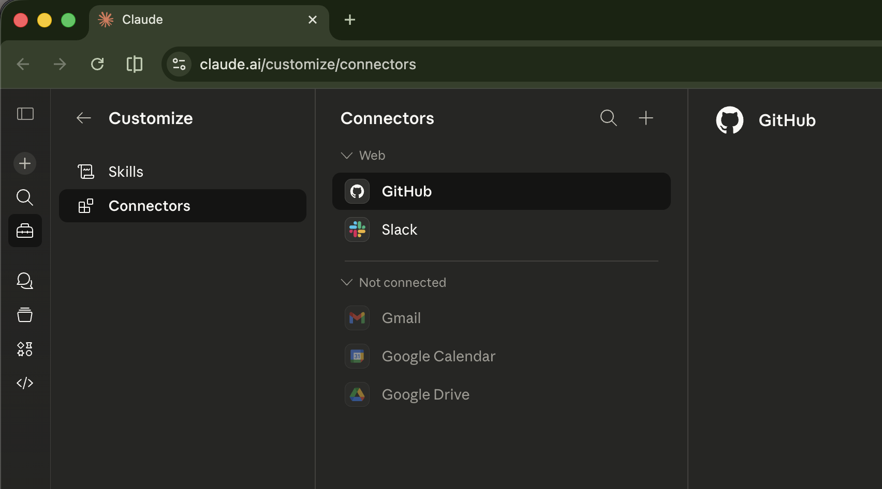This screenshot has width=882, height=489.
Task: Open the projects folder icon
Action: (24, 315)
